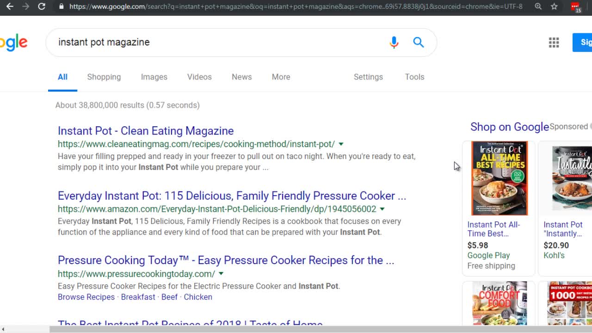Click Shop on Google heading

coord(509,127)
